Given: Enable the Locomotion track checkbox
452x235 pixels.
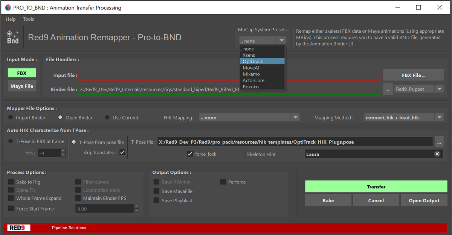Looking at the screenshot, I should [78, 190].
